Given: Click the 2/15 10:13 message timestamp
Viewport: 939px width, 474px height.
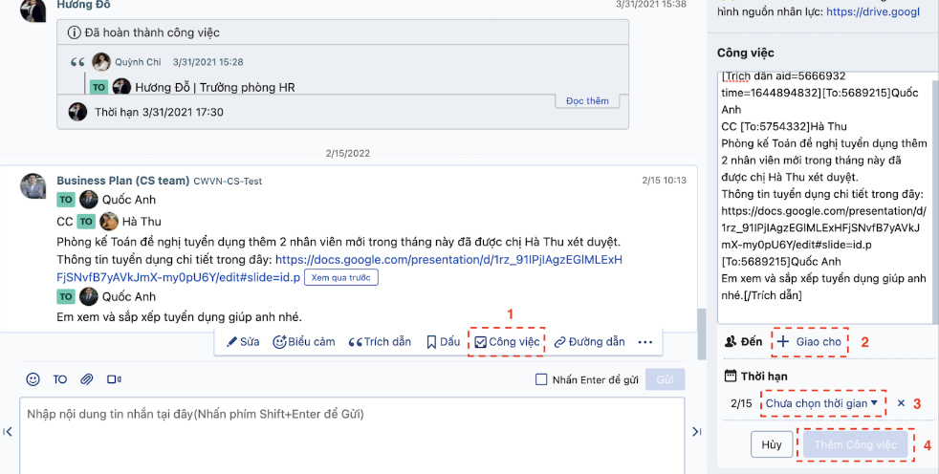Looking at the screenshot, I should pos(664,181).
